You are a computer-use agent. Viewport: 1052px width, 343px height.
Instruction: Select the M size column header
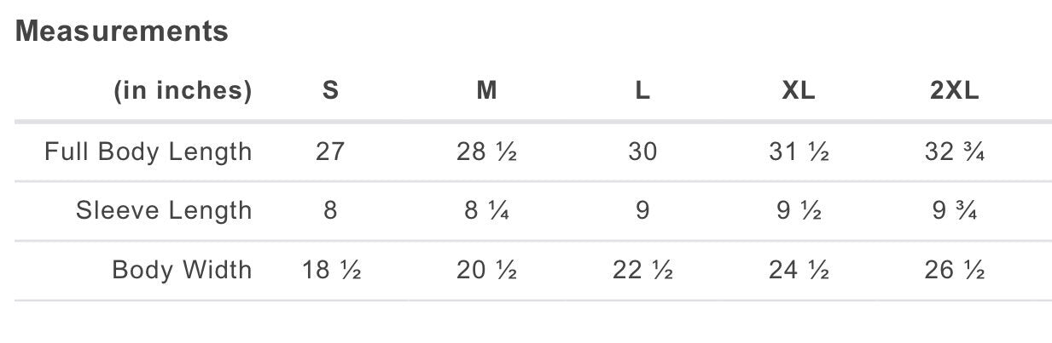click(x=486, y=91)
